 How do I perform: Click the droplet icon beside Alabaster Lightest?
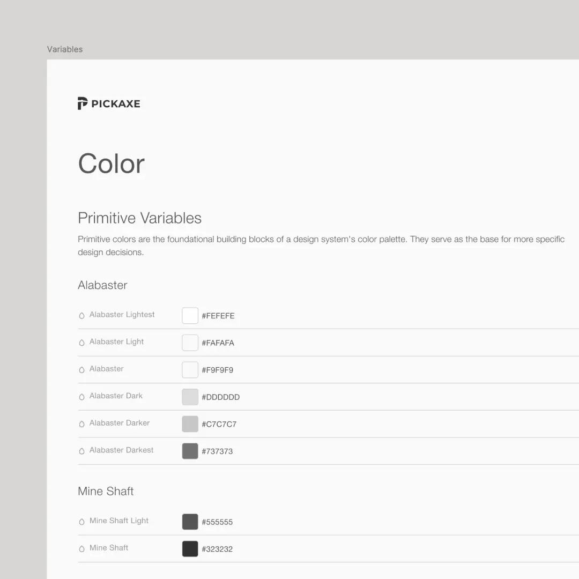(x=81, y=315)
